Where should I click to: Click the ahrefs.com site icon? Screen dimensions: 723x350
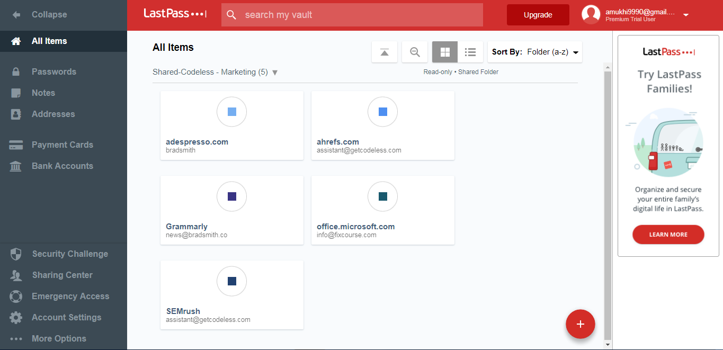tap(382, 112)
